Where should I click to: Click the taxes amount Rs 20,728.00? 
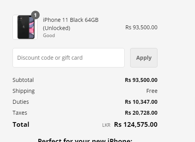coord(141,113)
